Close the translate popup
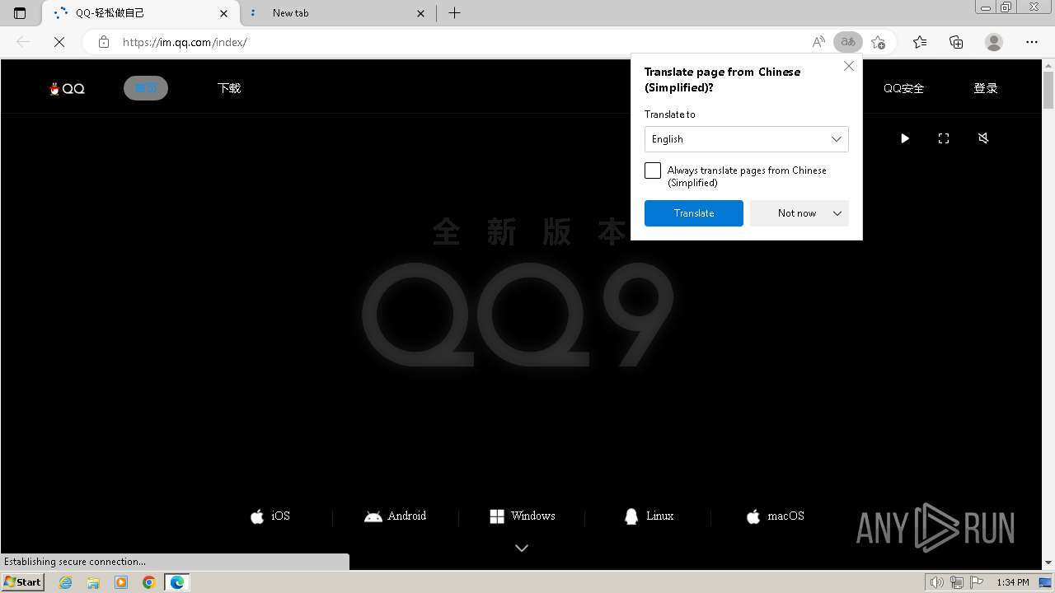1055x593 pixels. pyautogui.click(x=849, y=66)
